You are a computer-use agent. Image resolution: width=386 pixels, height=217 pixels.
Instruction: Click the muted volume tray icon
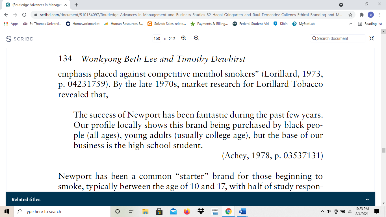(x=329, y=211)
